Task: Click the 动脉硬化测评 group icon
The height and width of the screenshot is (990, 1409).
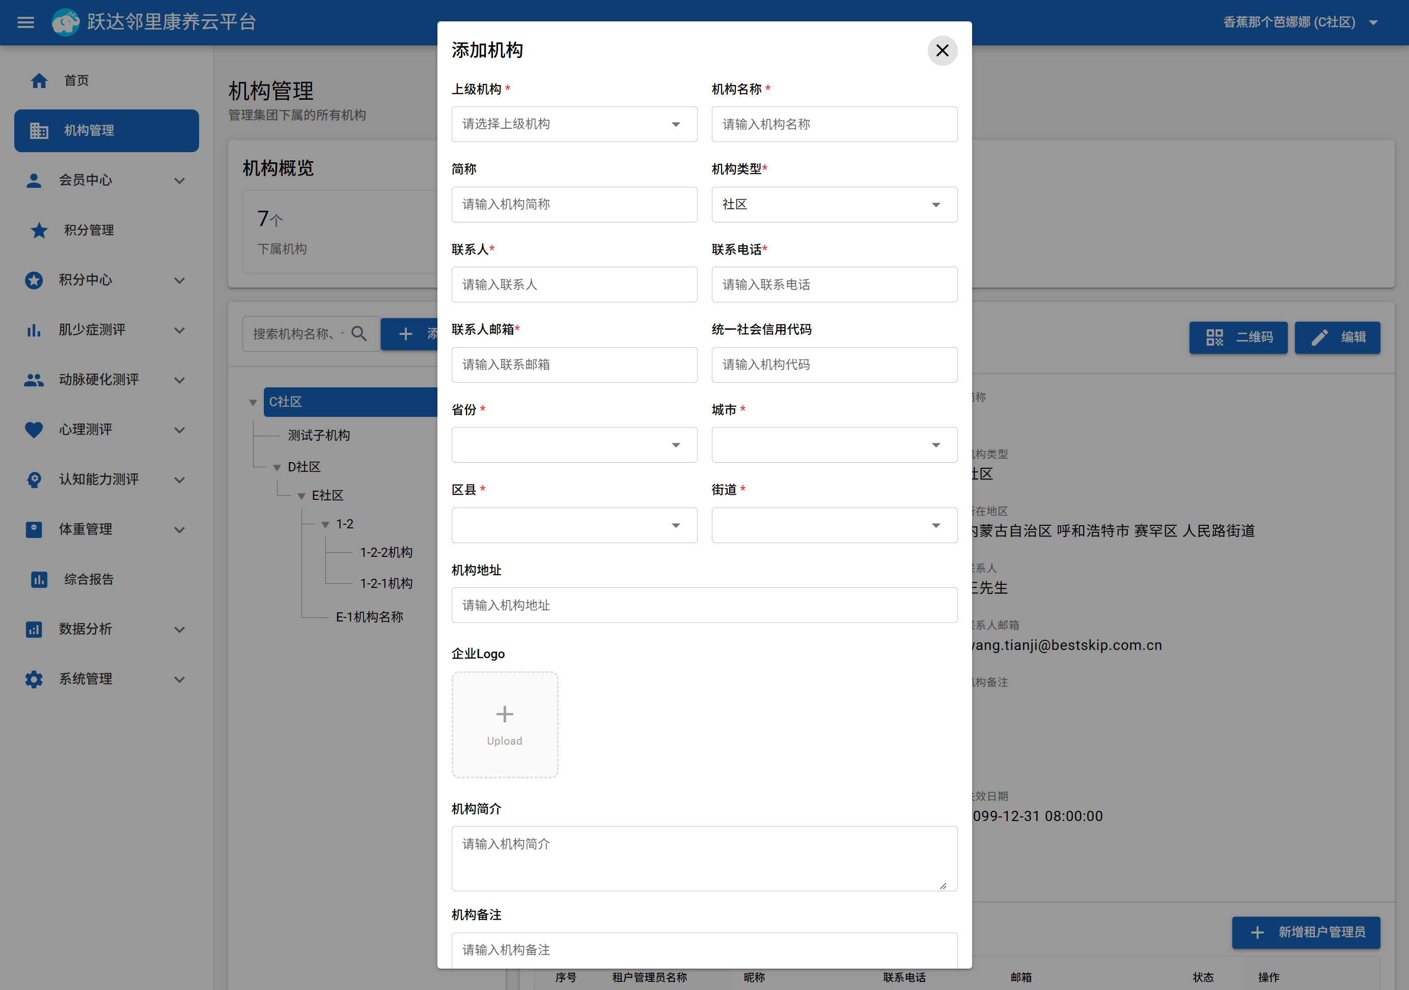Action: pyautogui.click(x=34, y=380)
